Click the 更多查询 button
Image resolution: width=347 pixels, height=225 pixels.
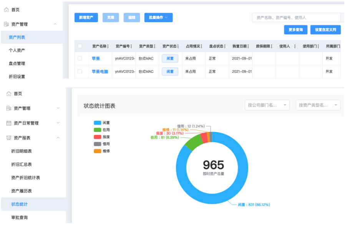(296, 30)
